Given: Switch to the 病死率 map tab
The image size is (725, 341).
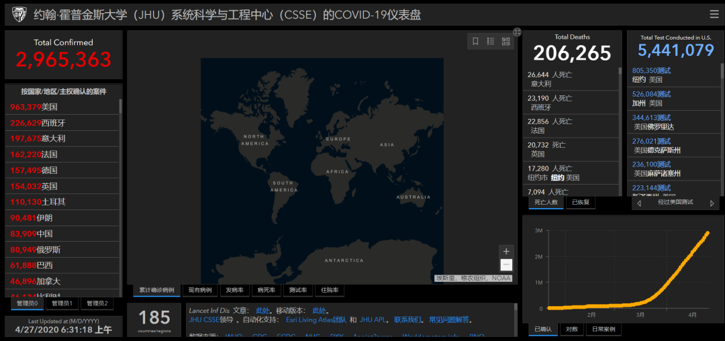Looking at the screenshot, I should tap(264, 290).
